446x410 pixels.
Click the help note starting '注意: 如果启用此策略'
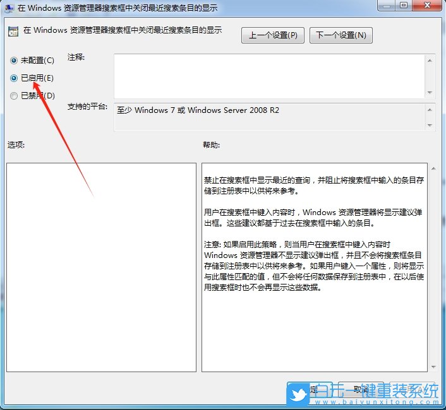[314, 266]
